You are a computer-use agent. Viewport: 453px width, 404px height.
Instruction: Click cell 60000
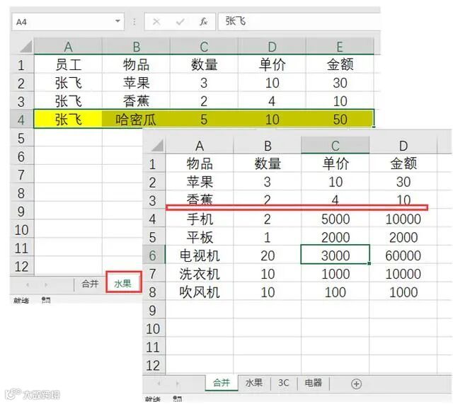click(403, 255)
